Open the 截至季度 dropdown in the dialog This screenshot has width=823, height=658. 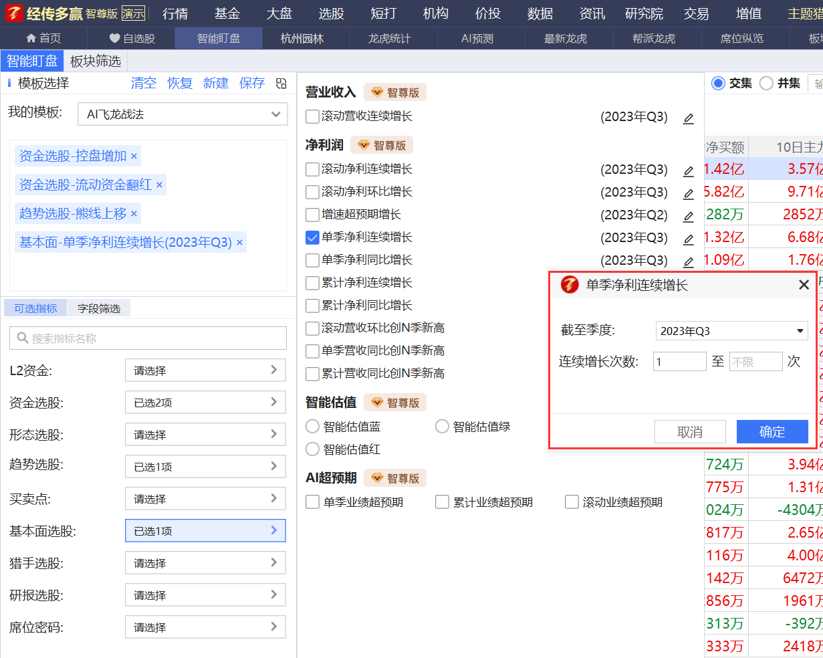point(731,331)
